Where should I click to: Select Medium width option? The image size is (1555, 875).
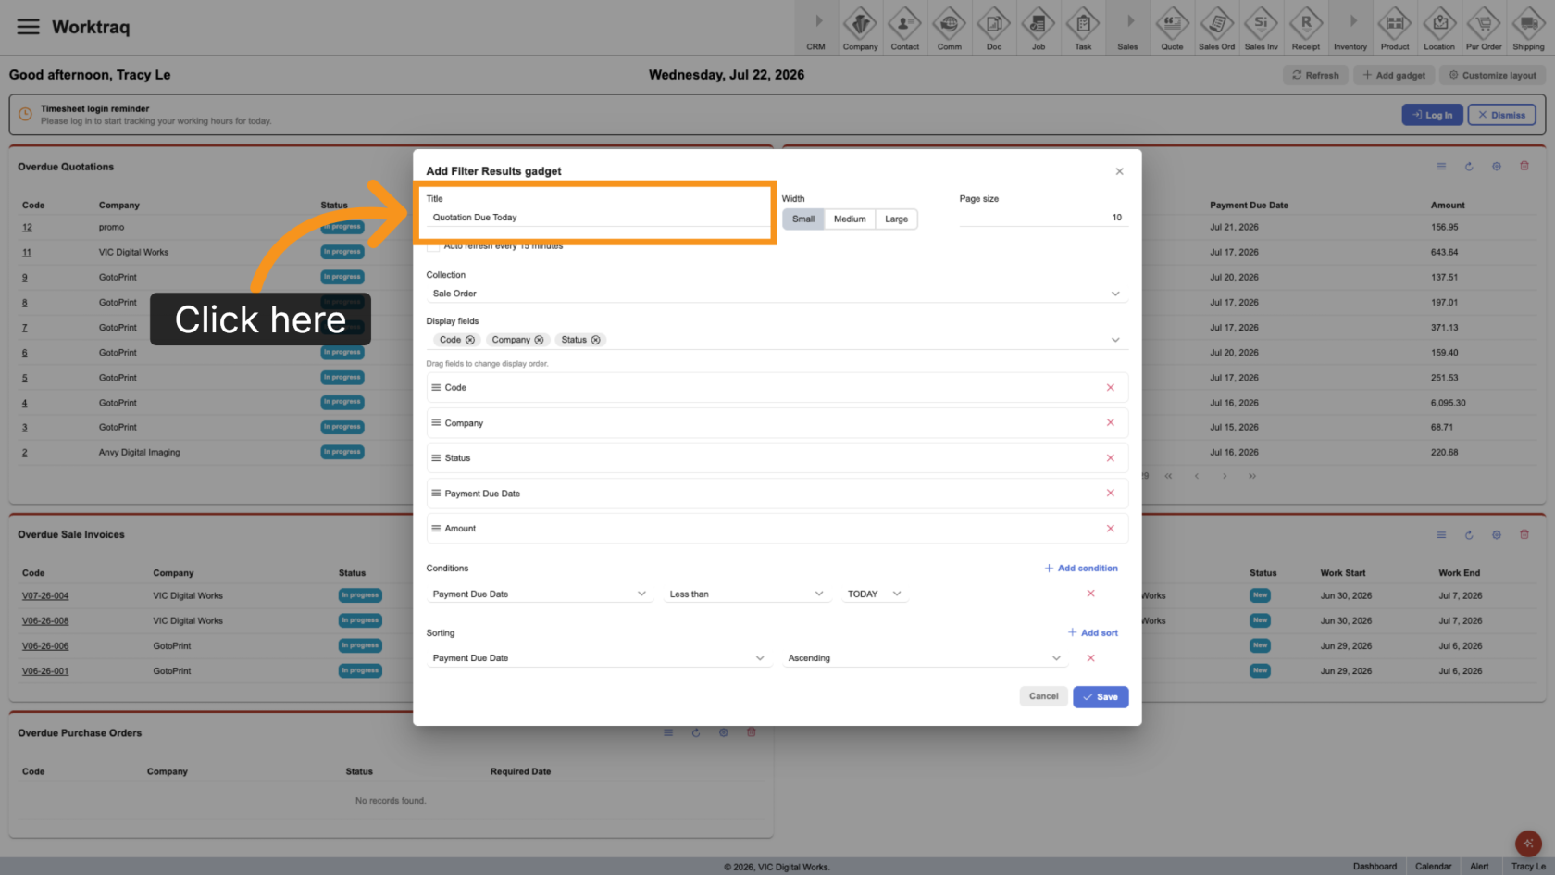pyautogui.click(x=850, y=219)
